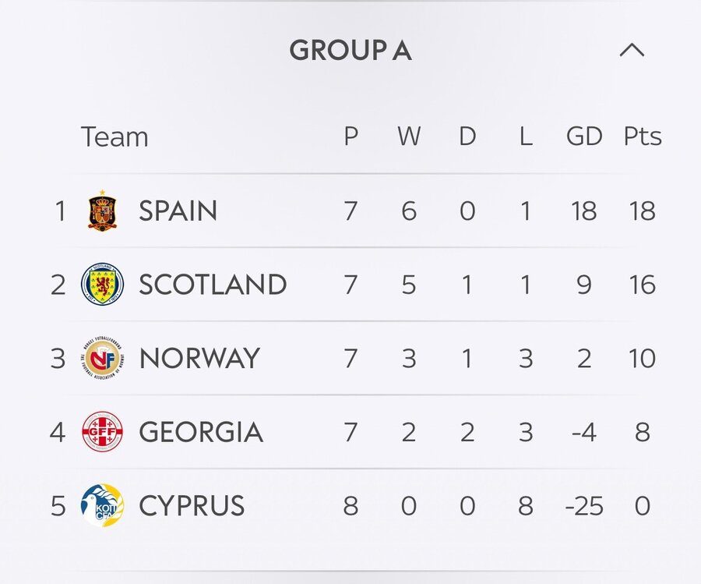
Task: Click Spain's 18 points value
Action: point(643,211)
